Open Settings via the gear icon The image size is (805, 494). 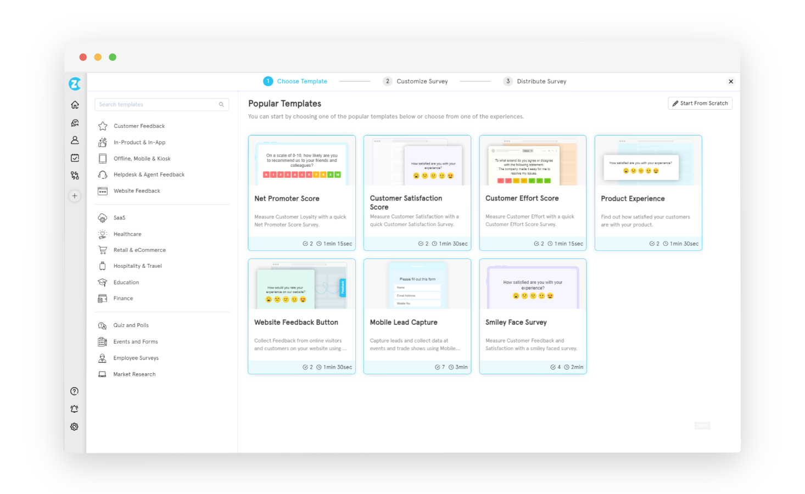(75, 426)
